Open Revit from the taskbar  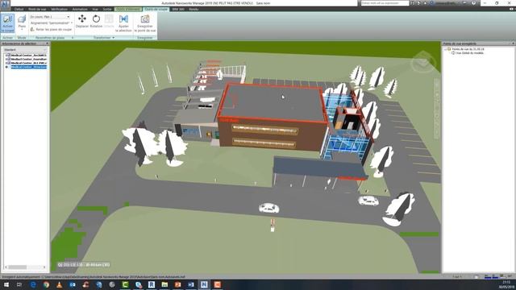coord(152,284)
